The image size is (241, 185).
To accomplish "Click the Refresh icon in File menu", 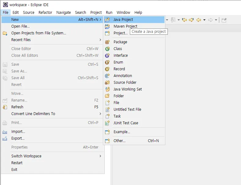I will [x=5, y=107].
